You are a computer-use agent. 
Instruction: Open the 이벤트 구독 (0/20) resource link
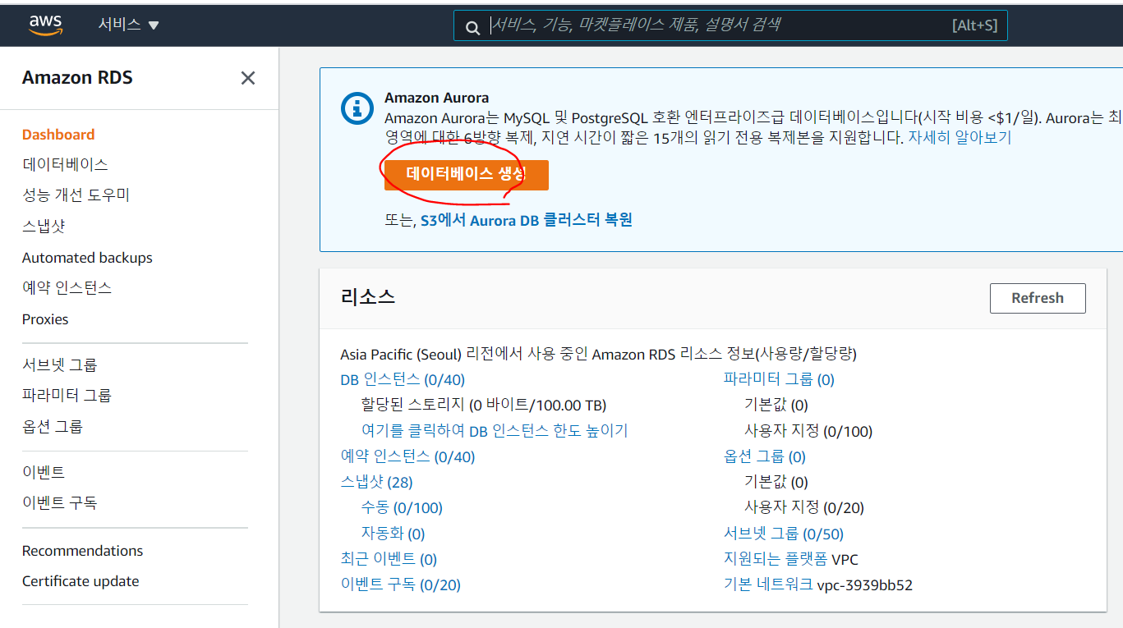(x=400, y=585)
